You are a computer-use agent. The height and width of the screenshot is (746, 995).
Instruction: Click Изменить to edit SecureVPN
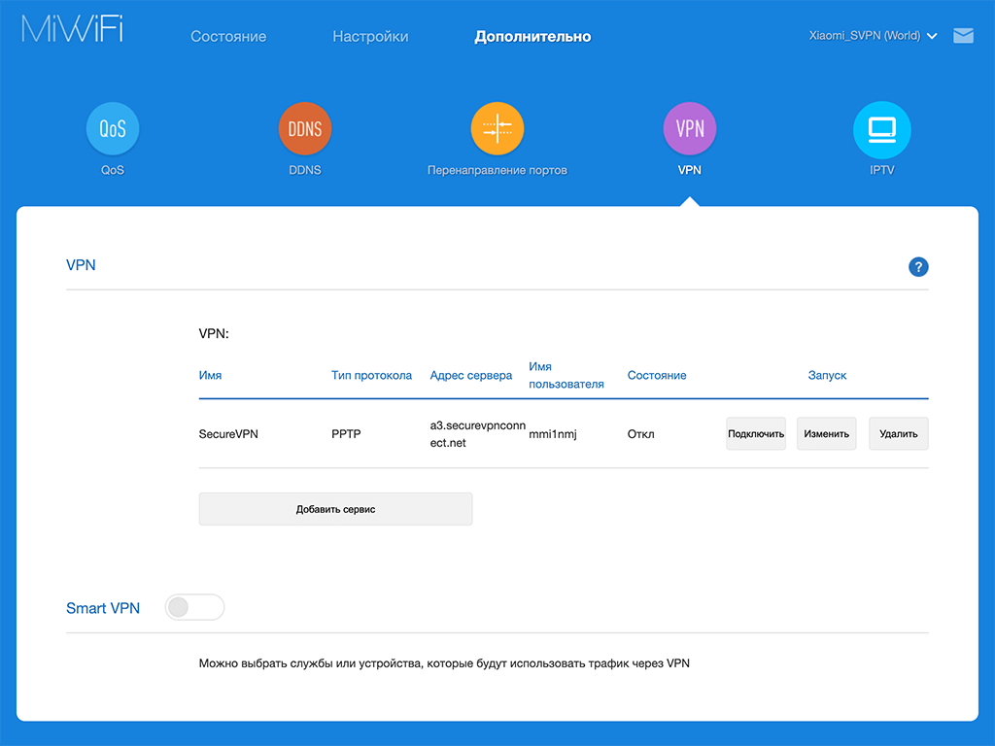[827, 434]
